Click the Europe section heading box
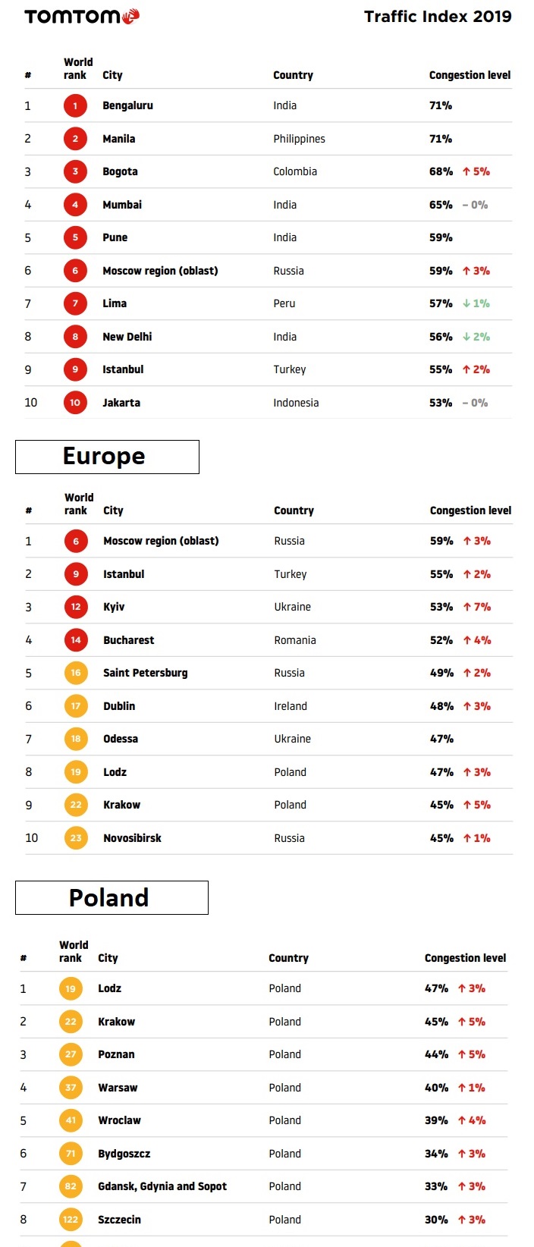 (x=107, y=457)
